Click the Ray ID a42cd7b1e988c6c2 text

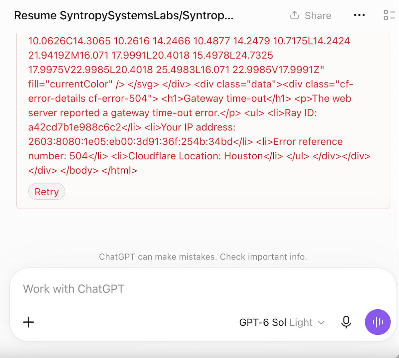tap(75, 127)
